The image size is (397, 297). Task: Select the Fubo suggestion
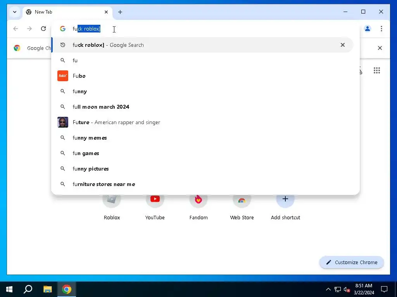pyautogui.click(x=202, y=76)
